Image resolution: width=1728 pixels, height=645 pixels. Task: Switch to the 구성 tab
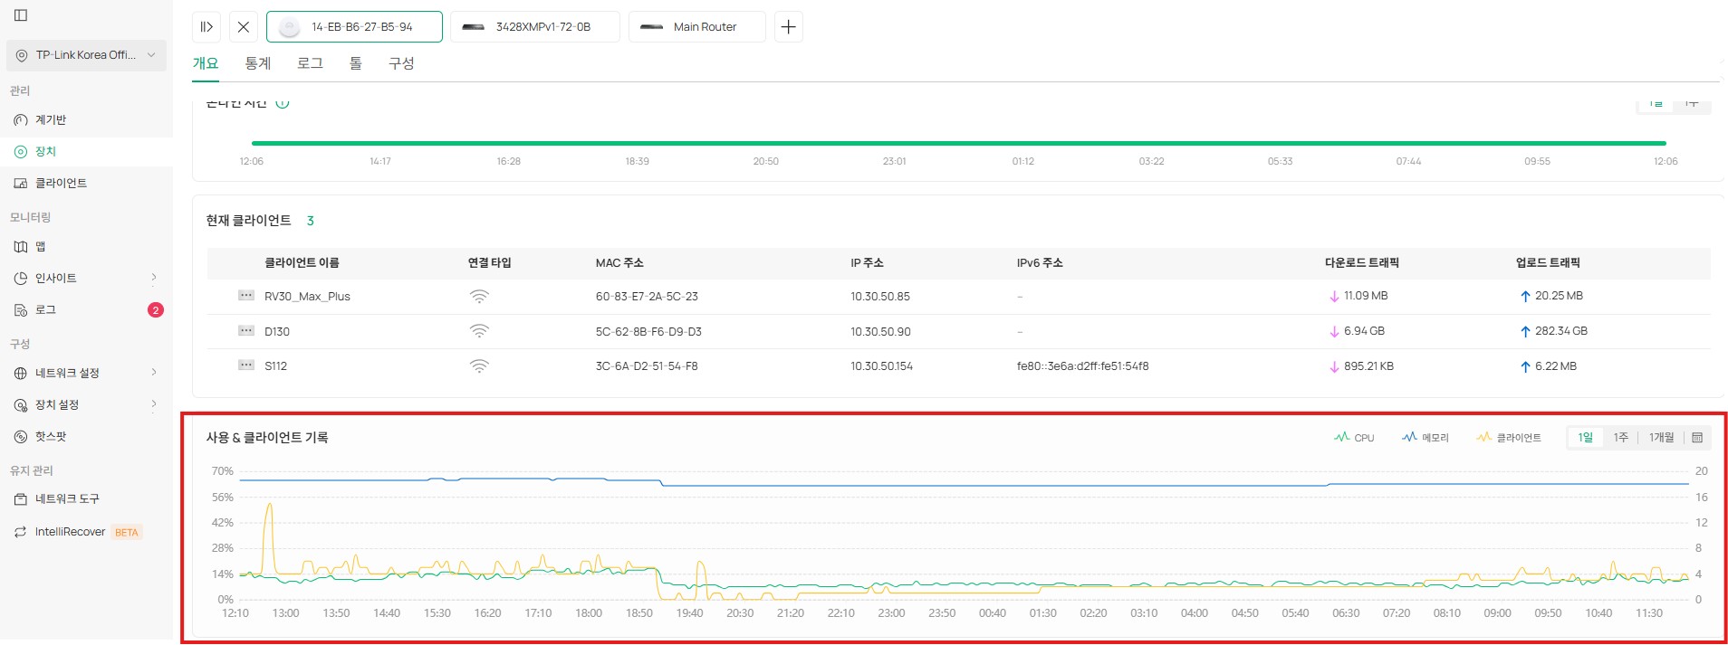tap(401, 63)
